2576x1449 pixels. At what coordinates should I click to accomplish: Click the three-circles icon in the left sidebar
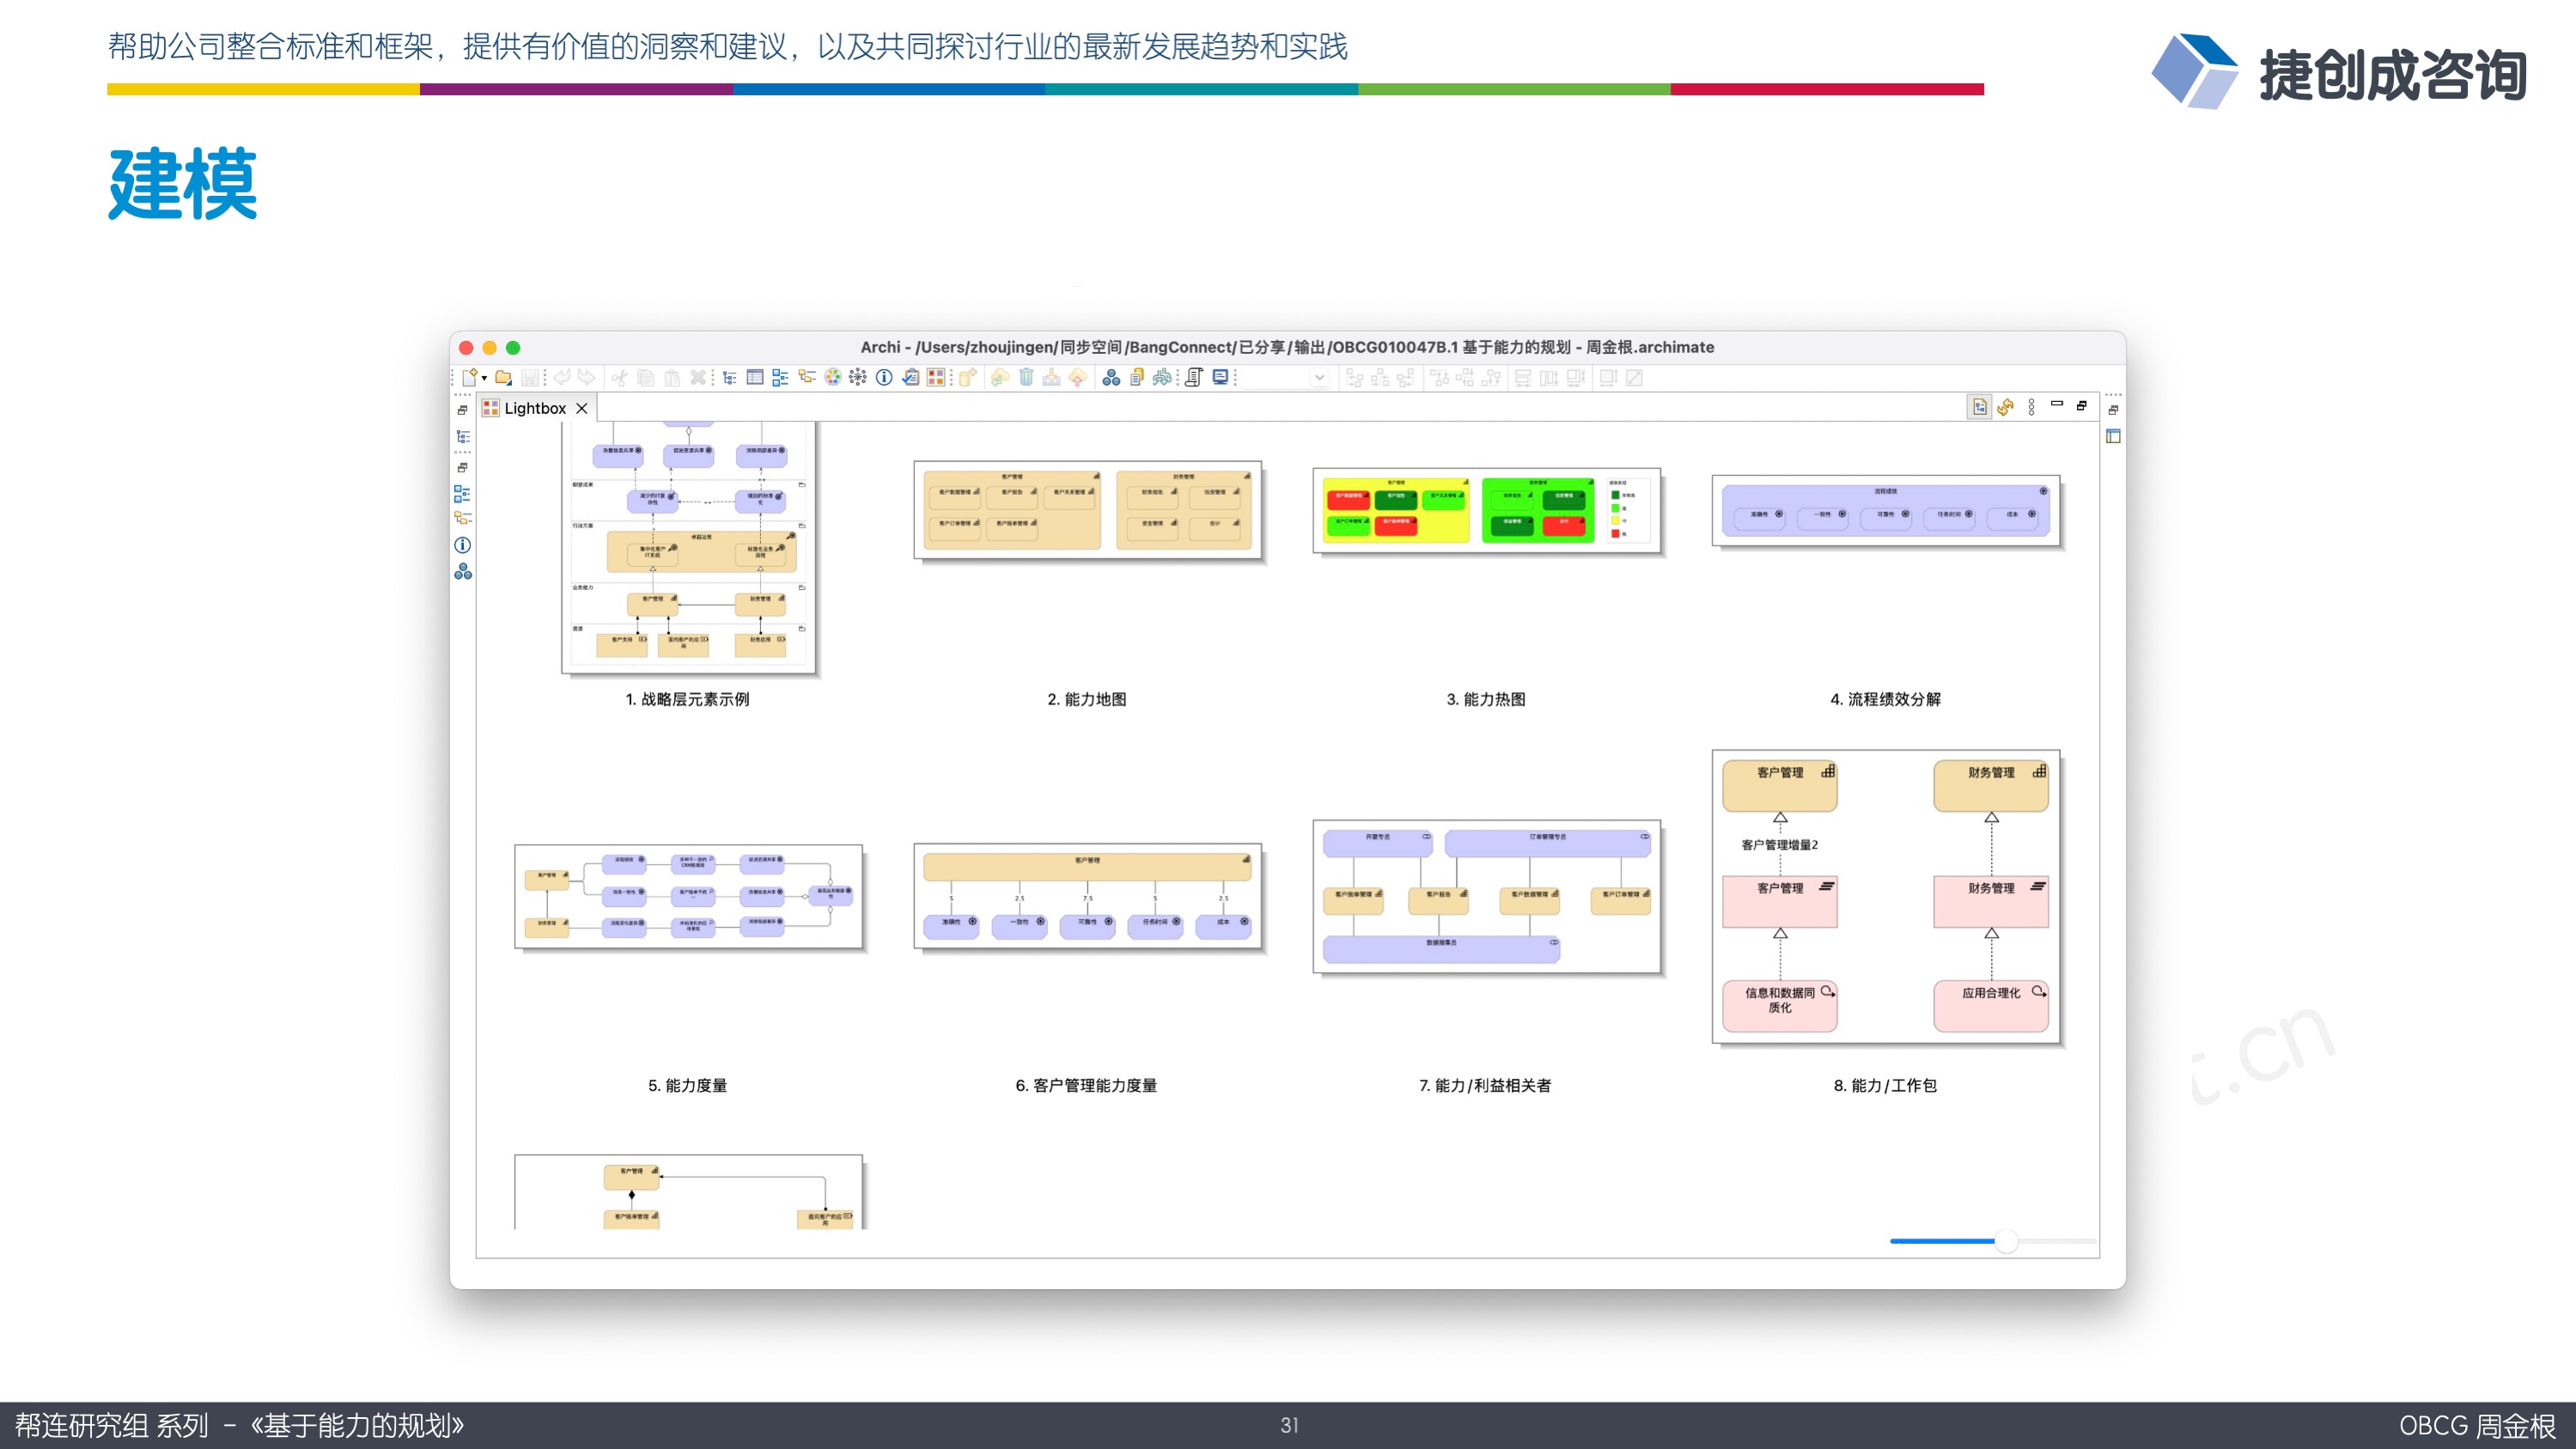point(462,571)
